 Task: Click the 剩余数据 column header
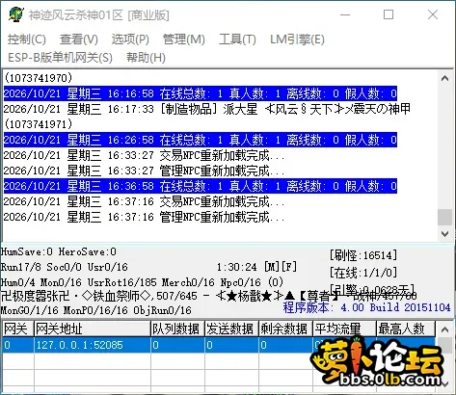[285, 329]
